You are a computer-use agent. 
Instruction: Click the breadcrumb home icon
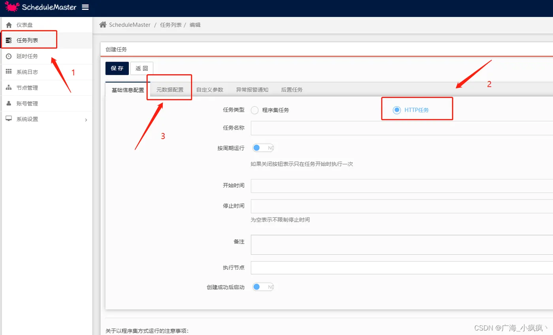(x=103, y=24)
